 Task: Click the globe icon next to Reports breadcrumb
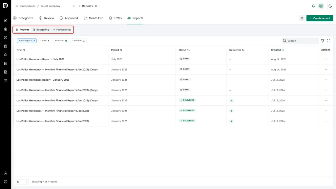coord(96,6)
